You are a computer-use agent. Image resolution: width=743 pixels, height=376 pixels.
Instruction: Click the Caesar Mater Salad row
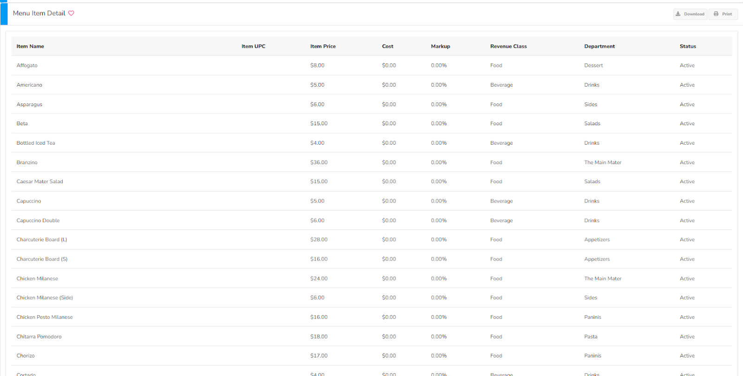tap(39, 182)
